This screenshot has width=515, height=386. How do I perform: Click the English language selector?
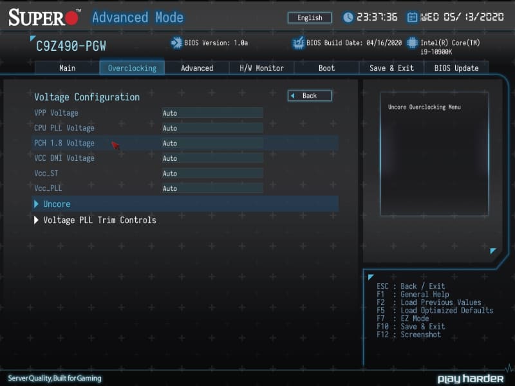pyautogui.click(x=309, y=17)
